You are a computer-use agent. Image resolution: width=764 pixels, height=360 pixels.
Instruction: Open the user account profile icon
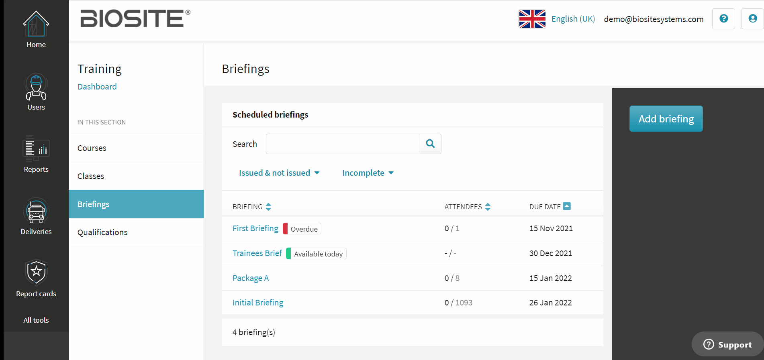pos(752,19)
